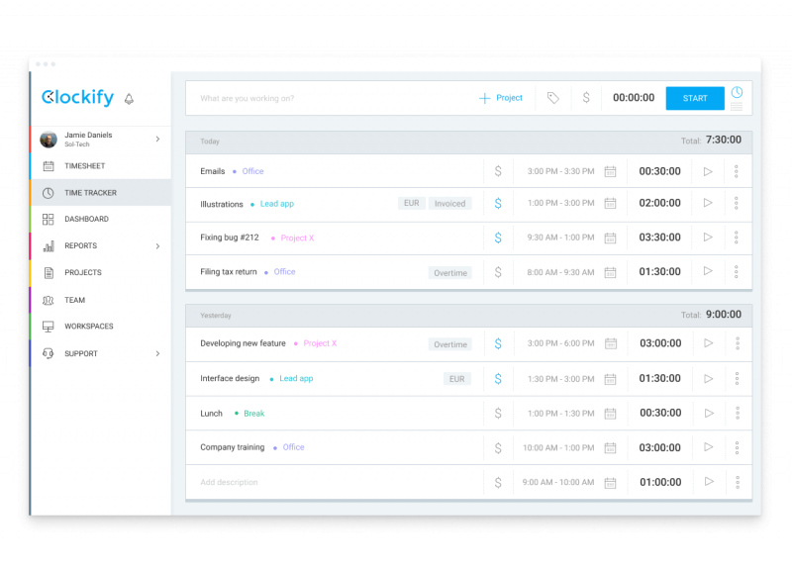The width and height of the screenshot is (792, 571).
Task: Expand the Jamie Daniels profile chevron
Action: pyautogui.click(x=158, y=139)
